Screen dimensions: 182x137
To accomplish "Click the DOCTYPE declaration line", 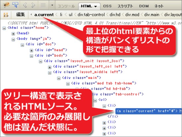I will pos(95,23).
